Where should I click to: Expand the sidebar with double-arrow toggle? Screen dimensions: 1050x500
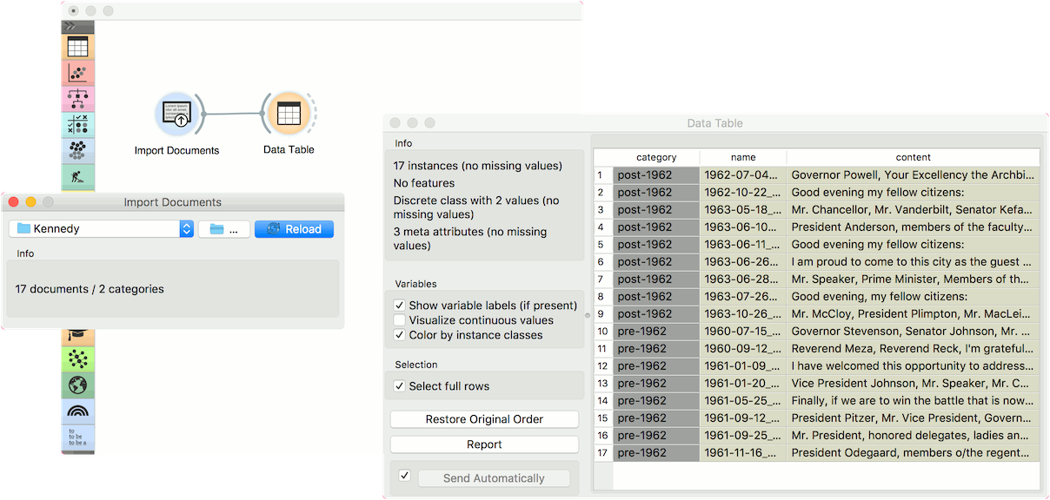[71, 27]
